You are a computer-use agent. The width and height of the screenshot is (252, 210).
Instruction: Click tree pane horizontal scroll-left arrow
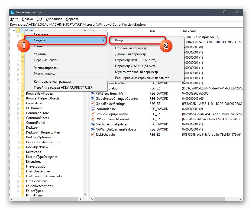[11, 199]
